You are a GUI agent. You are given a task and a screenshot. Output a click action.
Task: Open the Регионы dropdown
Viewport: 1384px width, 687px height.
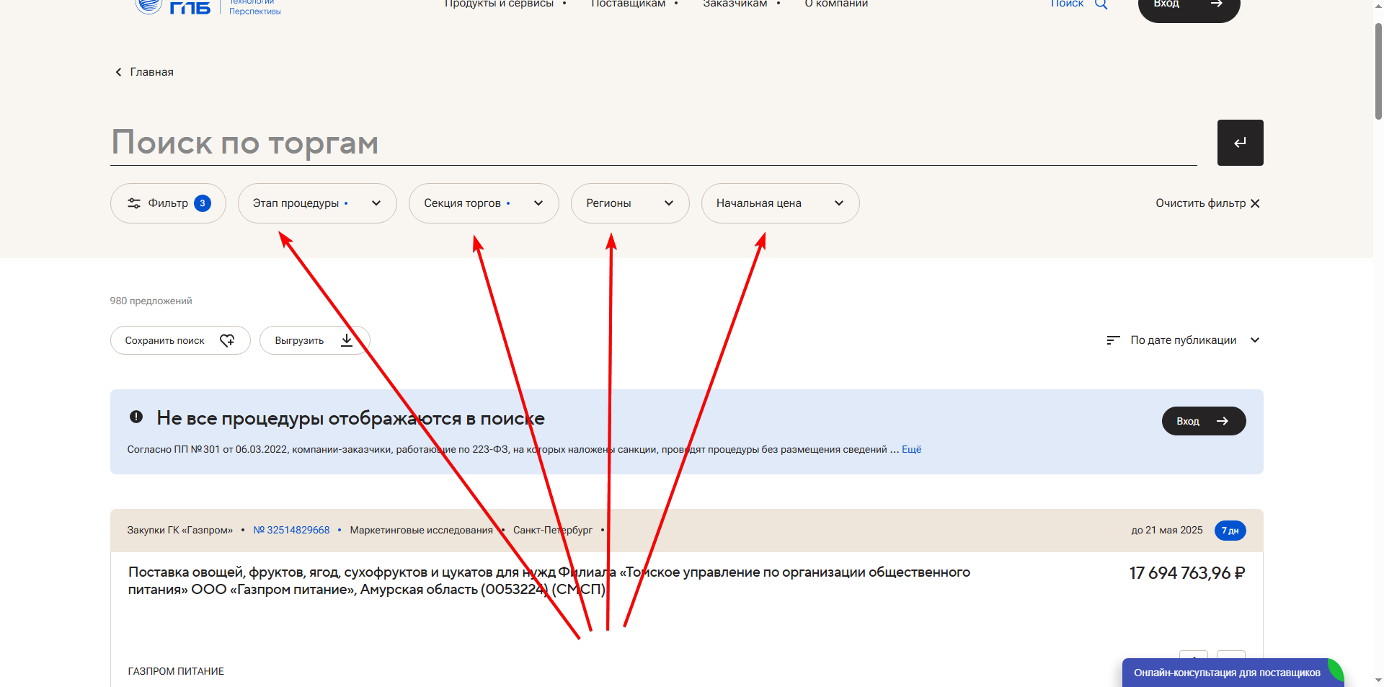630,203
